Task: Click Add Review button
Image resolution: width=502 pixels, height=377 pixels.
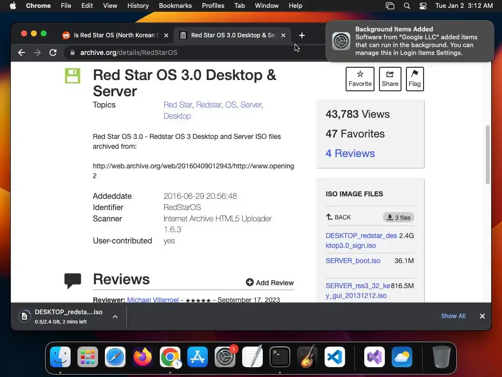Action: click(270, 282)
